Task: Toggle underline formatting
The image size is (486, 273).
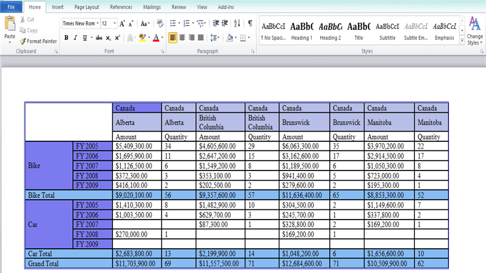Action: (84, 38)
